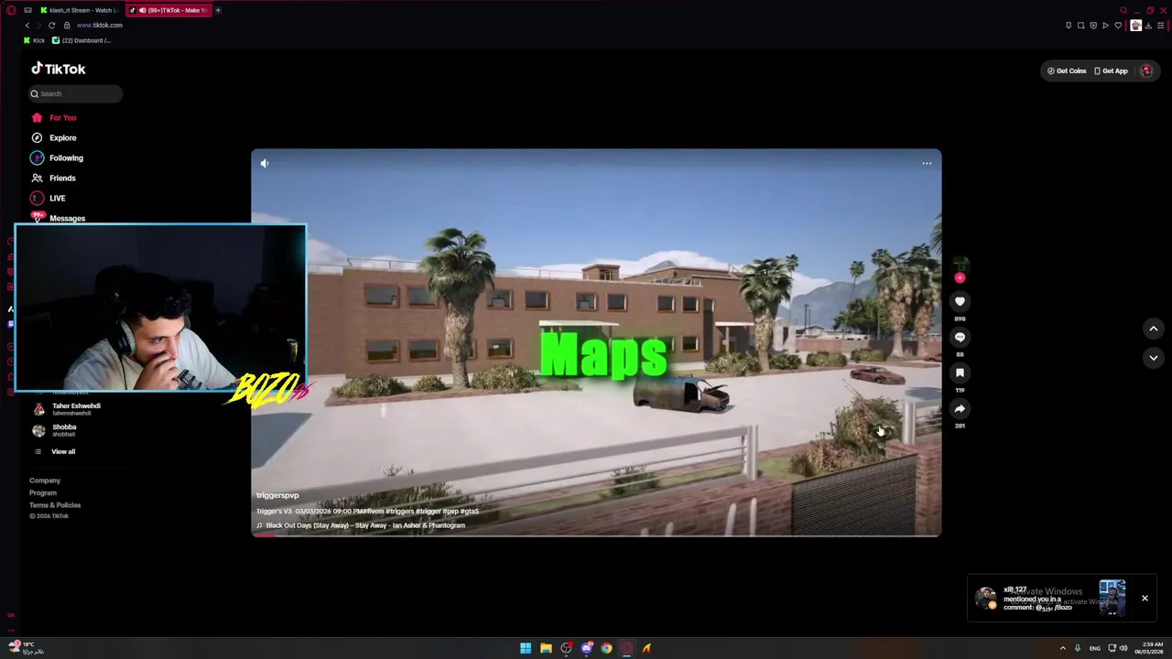1172x659 pixels.
Task: Expand the Program footer section
Action: click(x=43, y=492)
